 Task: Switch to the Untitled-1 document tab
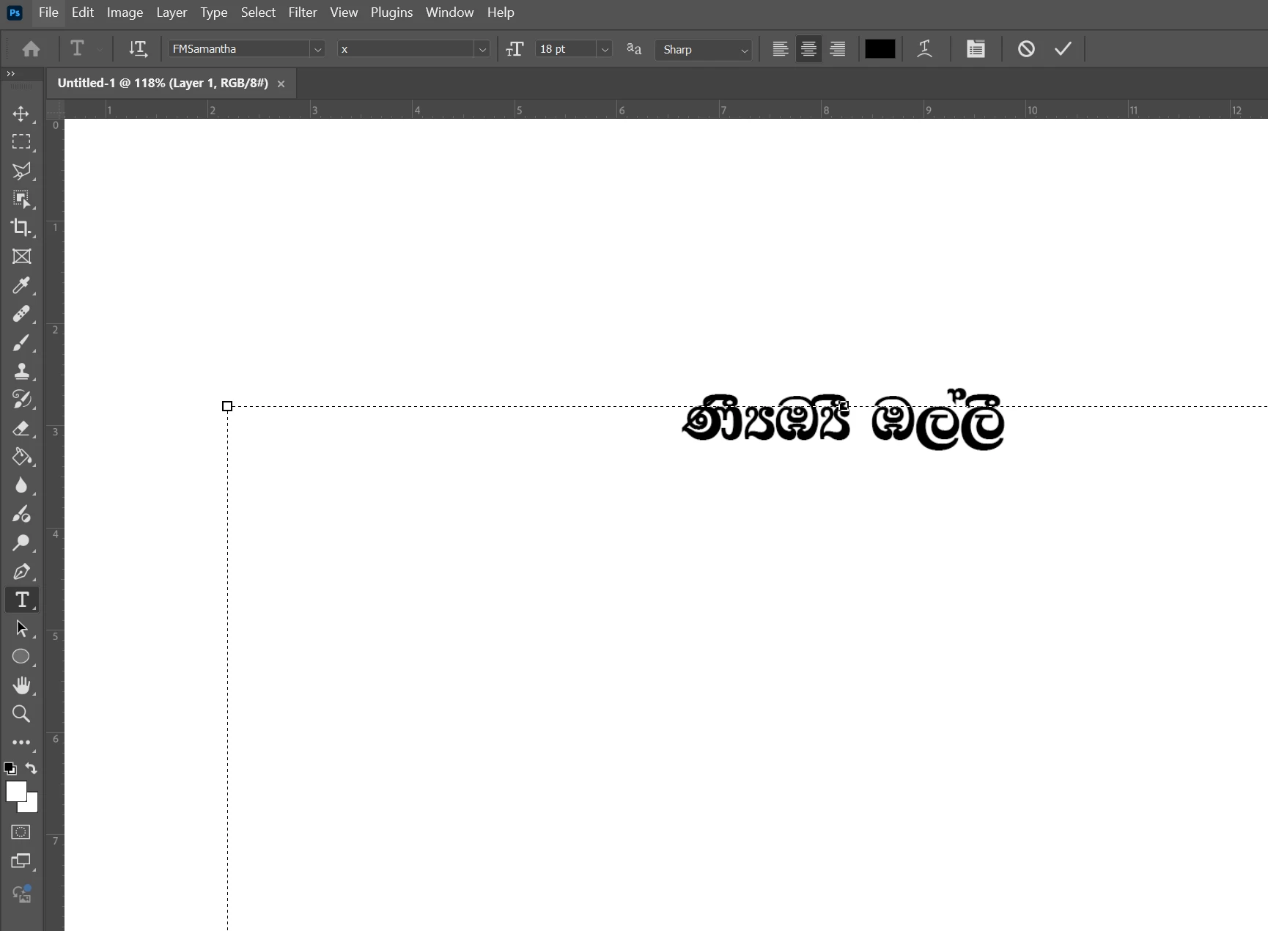pyautogui.click(x=163, y=84)
